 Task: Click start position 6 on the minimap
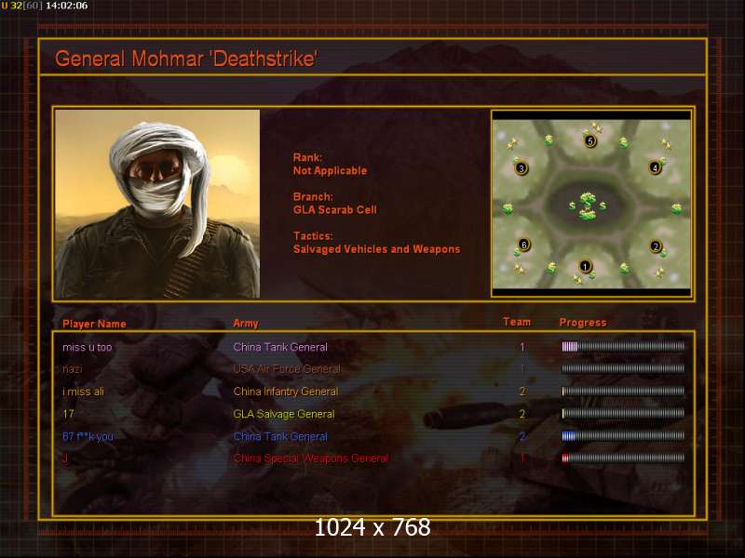point(523,245)
